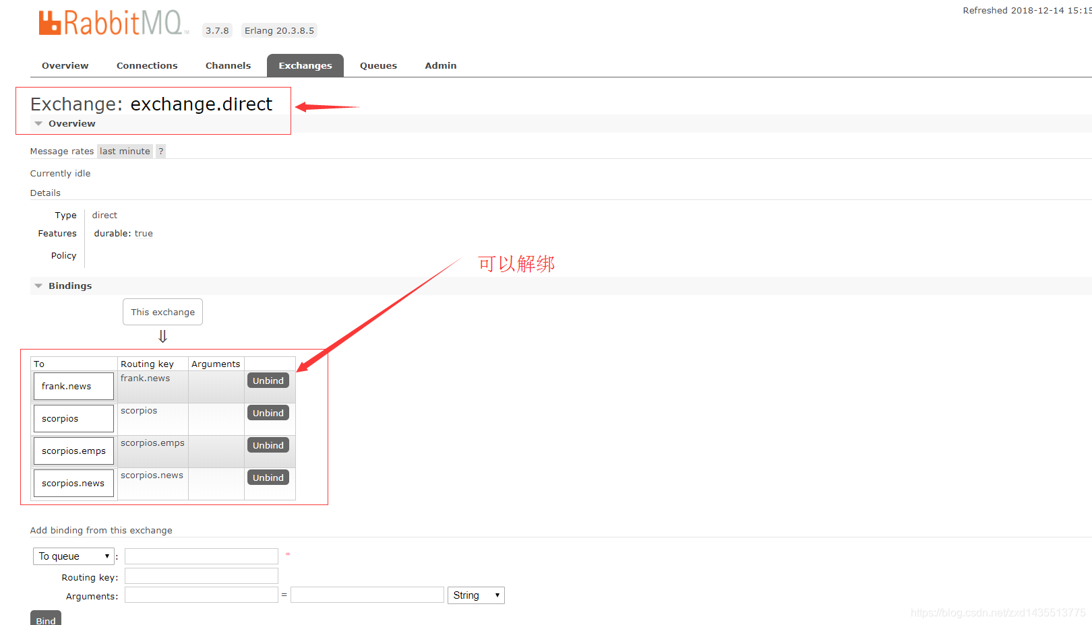The image size is (1092, 625).
Task: Click the Refreshed timestamp text
Action: (x=1027, y=11)
